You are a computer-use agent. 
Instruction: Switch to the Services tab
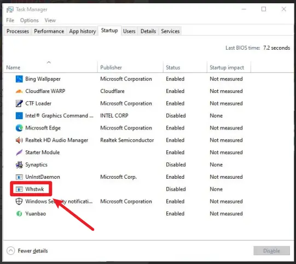click(170, 31)
